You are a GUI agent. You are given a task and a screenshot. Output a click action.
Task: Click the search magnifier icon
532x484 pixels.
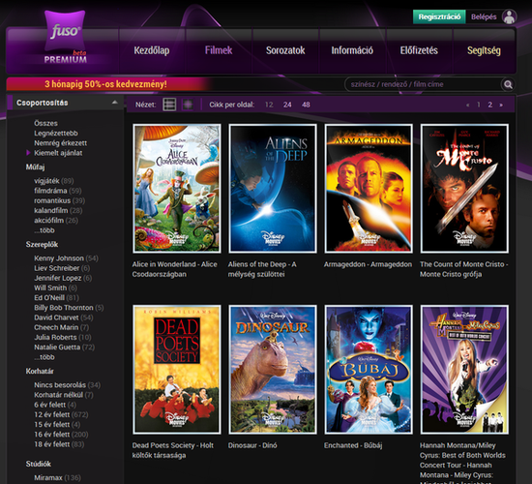[508, 84]
